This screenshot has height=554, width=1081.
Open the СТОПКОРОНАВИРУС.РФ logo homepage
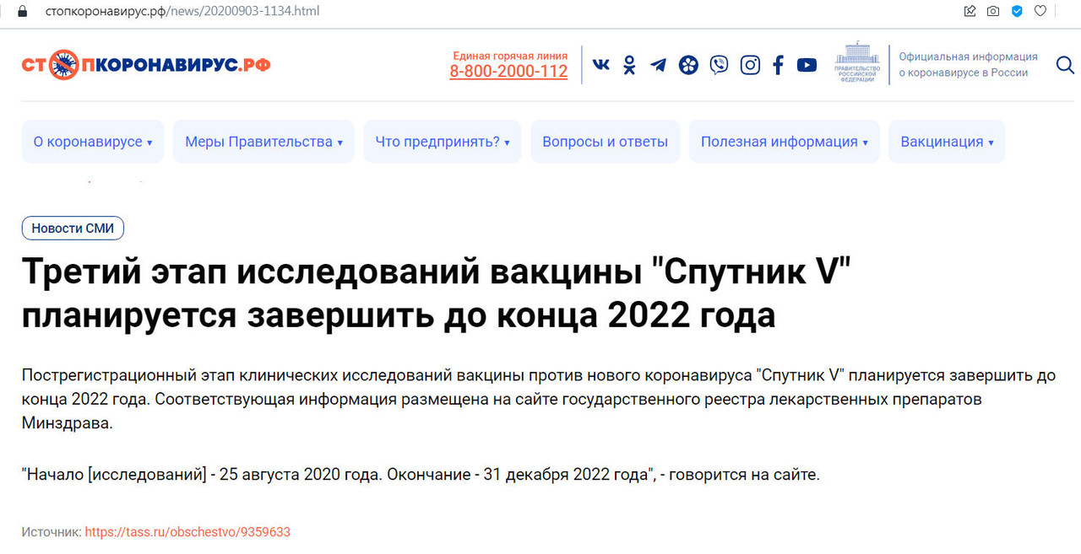pos(146,65)
